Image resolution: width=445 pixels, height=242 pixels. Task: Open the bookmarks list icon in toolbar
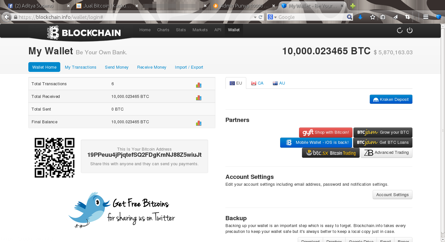coord(383,17)
